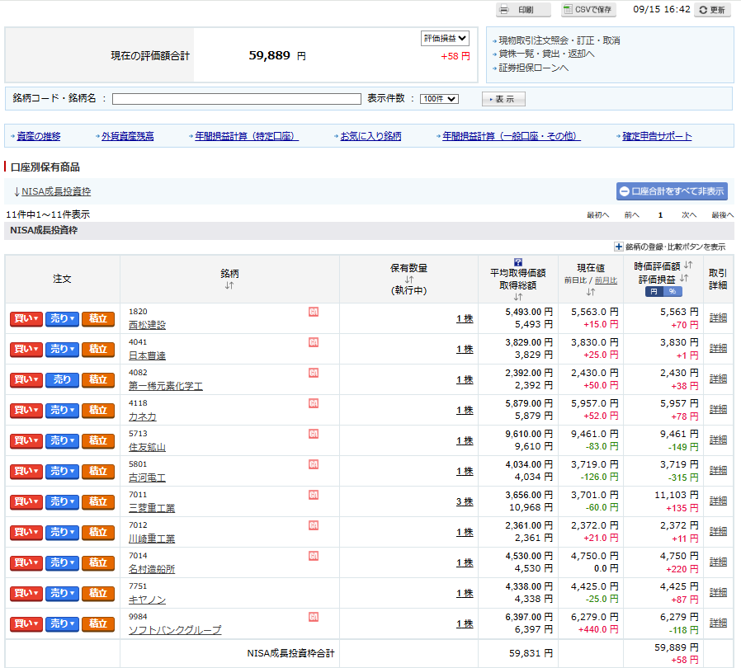The height and width of the screenshot is (668, 741).
Task: Open 川崎重工業 stock link
Action: (x=152, y=539)
